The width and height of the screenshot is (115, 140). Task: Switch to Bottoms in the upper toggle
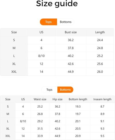tap(66, 22)
